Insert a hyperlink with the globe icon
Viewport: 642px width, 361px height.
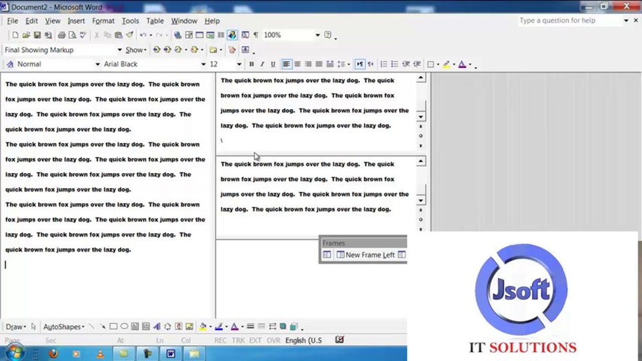(x=178, y=35)
